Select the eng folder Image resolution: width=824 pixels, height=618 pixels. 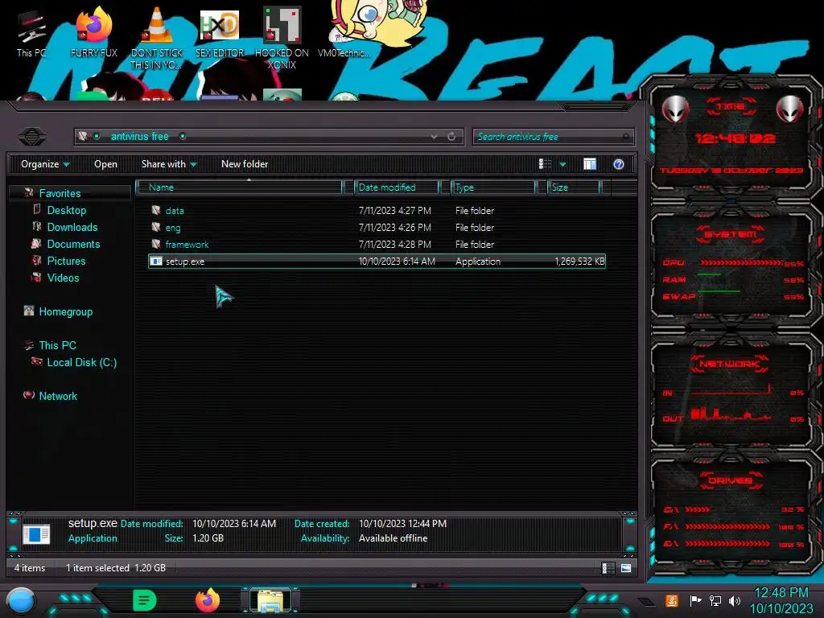pos(172,228)
